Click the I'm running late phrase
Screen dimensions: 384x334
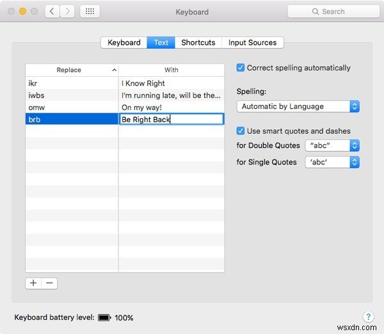tap(171, 95)
